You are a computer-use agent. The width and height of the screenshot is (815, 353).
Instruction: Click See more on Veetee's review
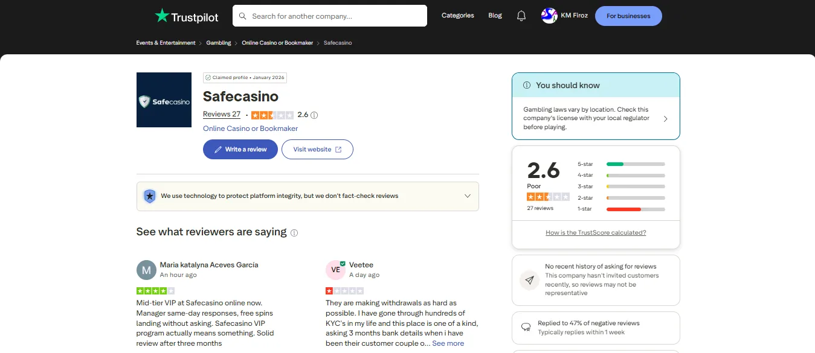coord(448,343)
